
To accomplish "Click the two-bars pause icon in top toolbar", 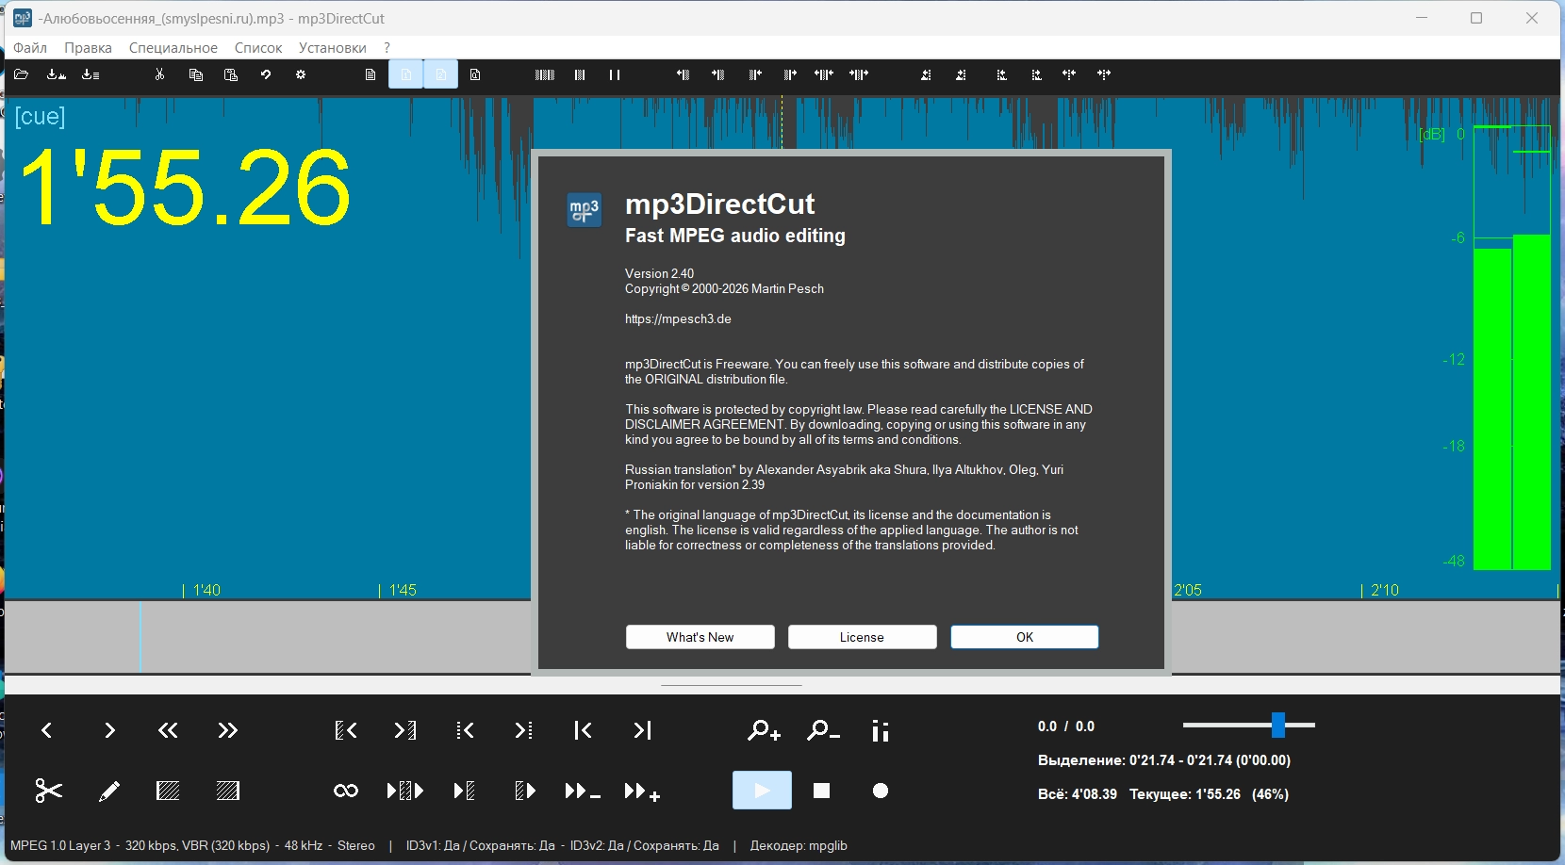I will tap(615, 74).
